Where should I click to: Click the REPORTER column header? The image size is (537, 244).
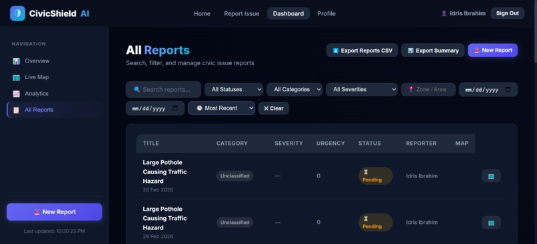[x=421, y=143]
